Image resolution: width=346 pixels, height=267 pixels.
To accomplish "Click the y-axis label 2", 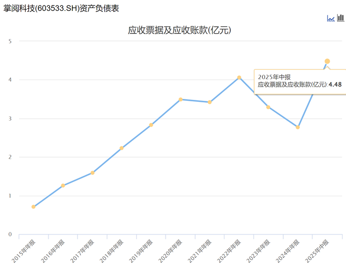I will pyautogui.click(x=10, y=157).
